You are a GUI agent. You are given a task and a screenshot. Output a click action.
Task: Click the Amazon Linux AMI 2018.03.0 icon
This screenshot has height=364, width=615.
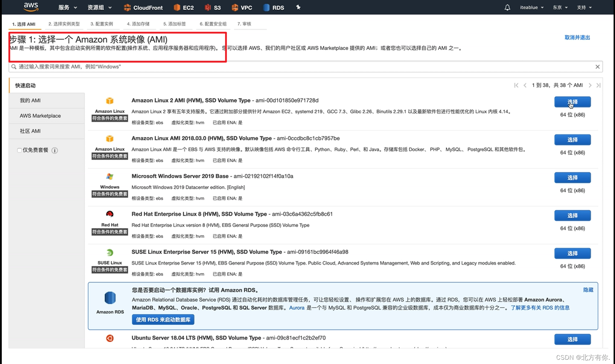pos(110,139)
